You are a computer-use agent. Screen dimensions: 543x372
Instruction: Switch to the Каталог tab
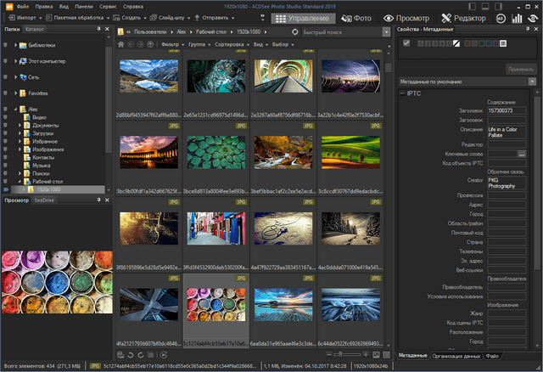(35, 29)
